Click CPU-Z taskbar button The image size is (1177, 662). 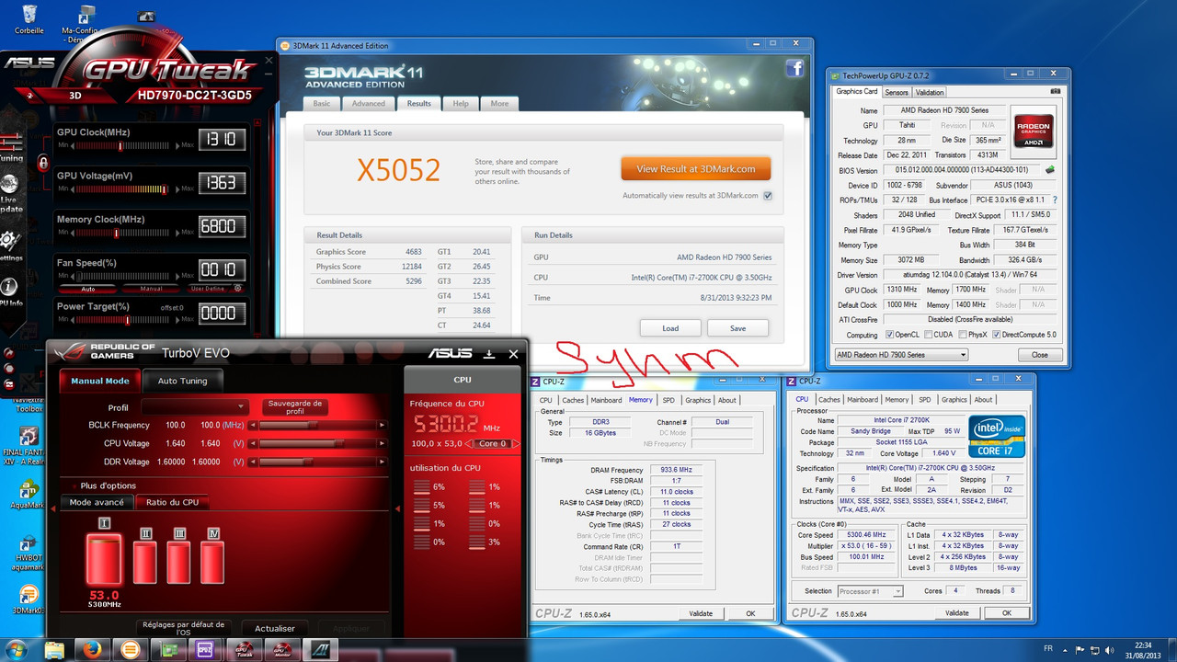(204, 650)
